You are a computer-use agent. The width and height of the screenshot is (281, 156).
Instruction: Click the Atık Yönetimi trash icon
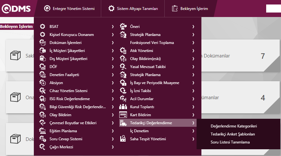pos(123,51)
